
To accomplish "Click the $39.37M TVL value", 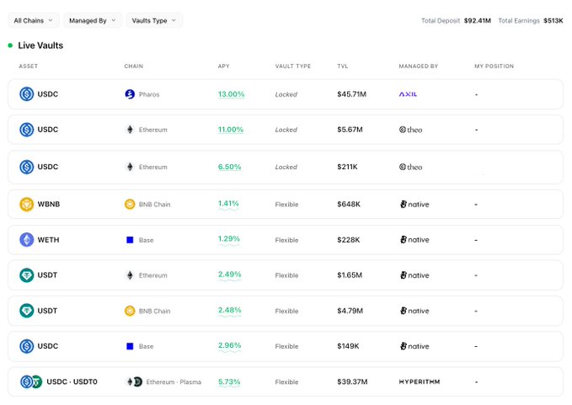I will pos(352,381).
